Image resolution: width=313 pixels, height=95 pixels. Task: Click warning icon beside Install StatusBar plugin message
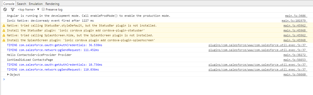pos(4,30)
